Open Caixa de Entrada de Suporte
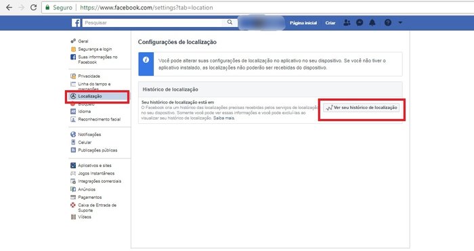 coord(97,208)
